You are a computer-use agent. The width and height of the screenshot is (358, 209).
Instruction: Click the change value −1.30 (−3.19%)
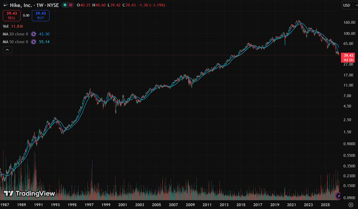[152, 5]
